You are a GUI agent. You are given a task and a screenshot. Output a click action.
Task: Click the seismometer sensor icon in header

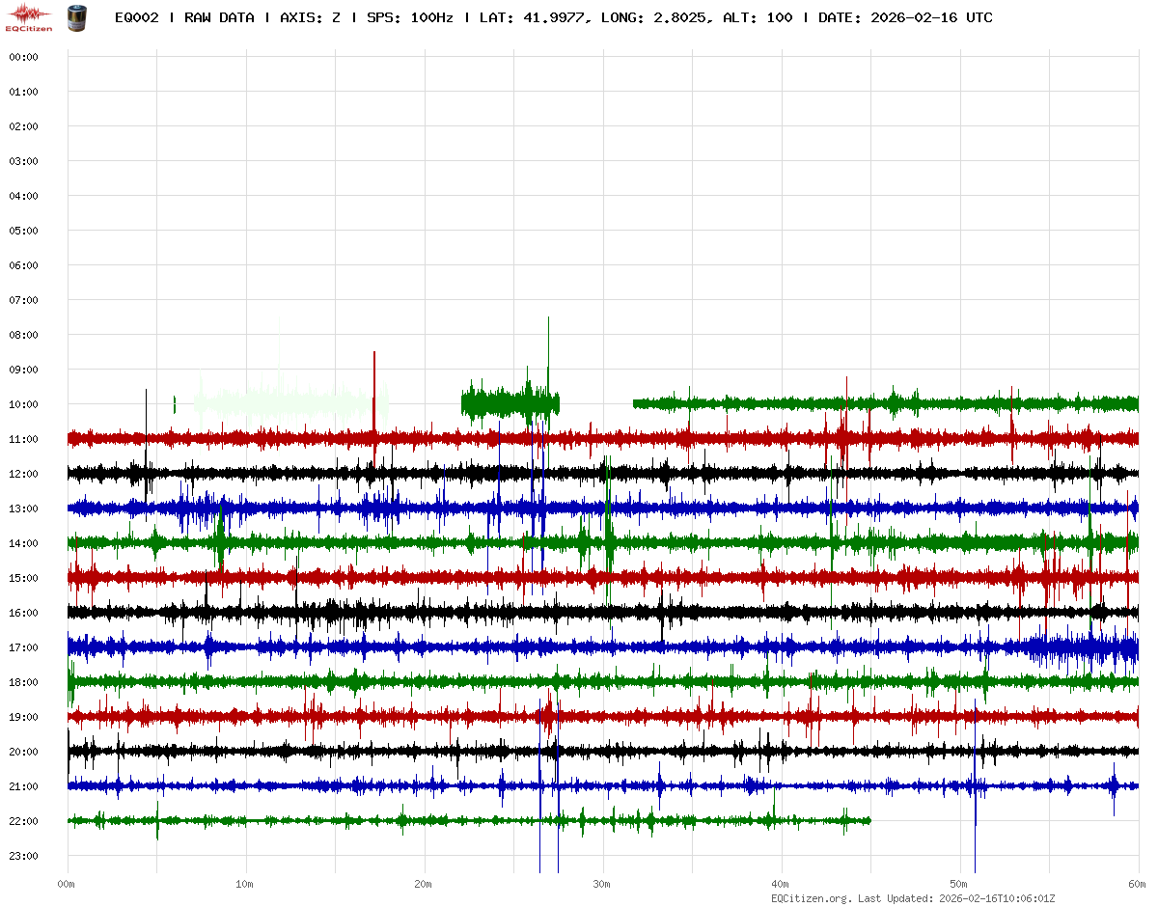click(x=75, y=17)
